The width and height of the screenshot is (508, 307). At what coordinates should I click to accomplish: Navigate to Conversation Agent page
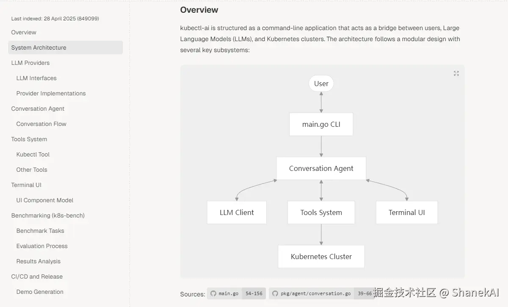tap(38, 109)
